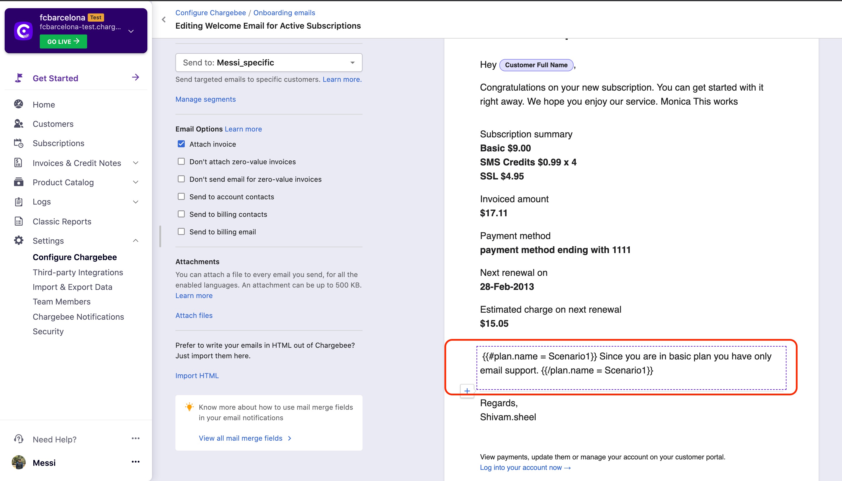842x481 pixels.
Task: Click the plus icon to add a content block
Action: 467,391
